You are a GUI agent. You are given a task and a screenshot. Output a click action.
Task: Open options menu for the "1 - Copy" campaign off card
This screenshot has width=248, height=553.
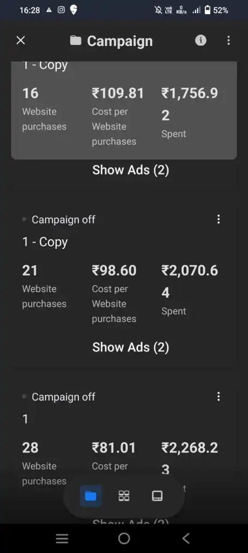(x=218, y=219)
